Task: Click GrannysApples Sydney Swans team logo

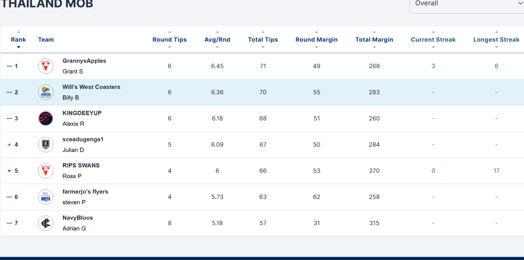Action: tap(45, 66)
